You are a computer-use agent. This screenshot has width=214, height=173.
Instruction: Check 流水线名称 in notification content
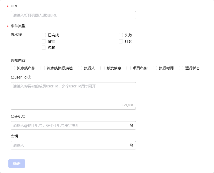[x=13, y=68]
